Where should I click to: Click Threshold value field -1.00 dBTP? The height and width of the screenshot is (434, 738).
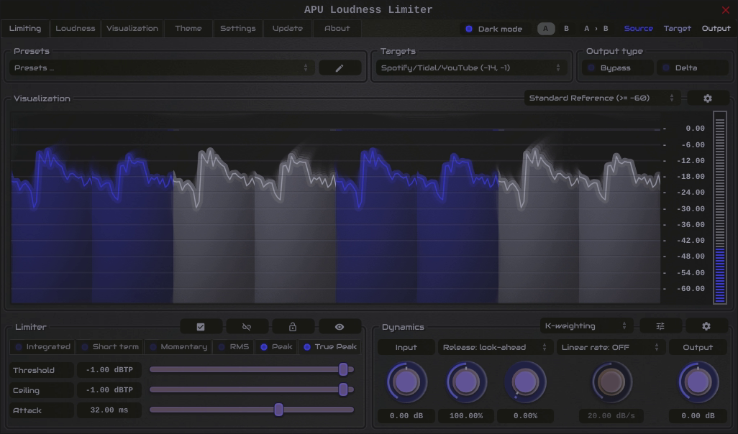pos(109,370)
